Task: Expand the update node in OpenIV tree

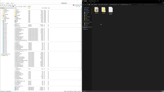Action: coord(2,21)
